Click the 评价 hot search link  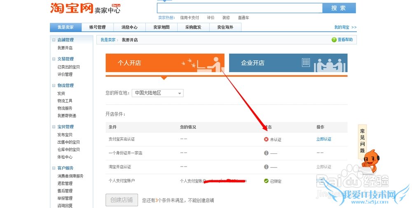click(211, 18)
